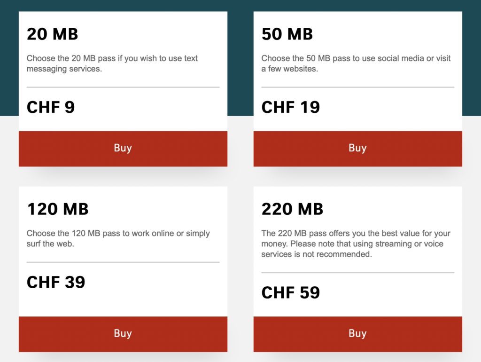Click the social media pass description
The height and width of the screenshot is (362, 481).
356,63
